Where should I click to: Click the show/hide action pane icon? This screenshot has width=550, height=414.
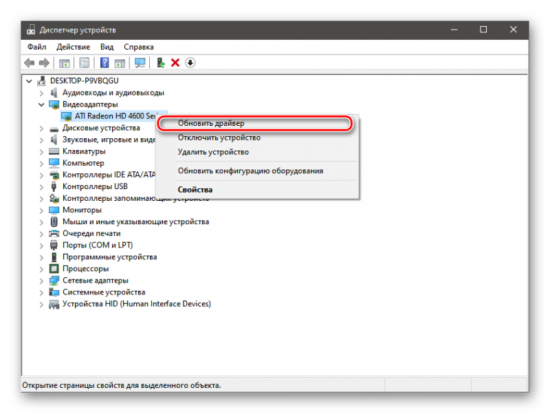point(120,63)
